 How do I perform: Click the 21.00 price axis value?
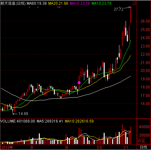145,62
